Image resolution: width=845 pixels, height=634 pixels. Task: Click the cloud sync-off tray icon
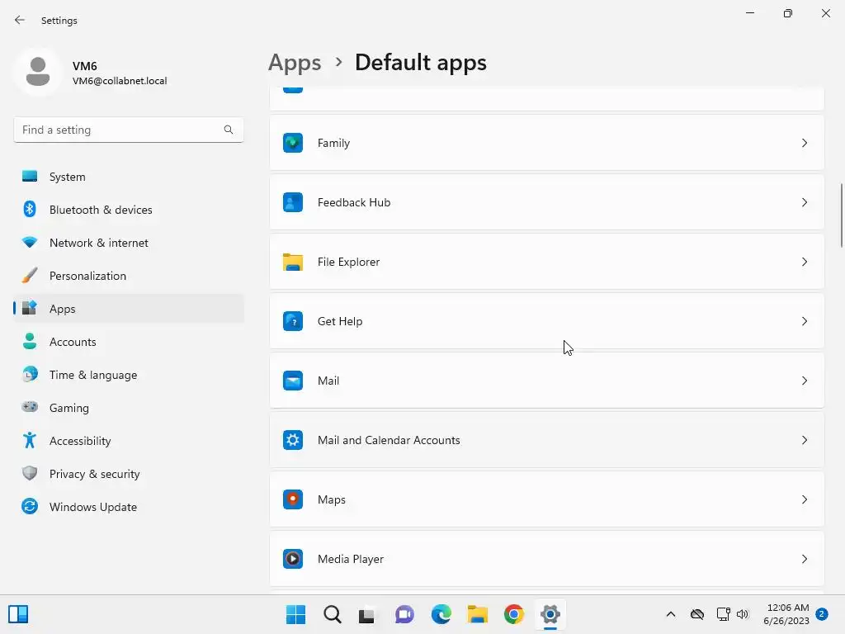[x=697, y=614]
